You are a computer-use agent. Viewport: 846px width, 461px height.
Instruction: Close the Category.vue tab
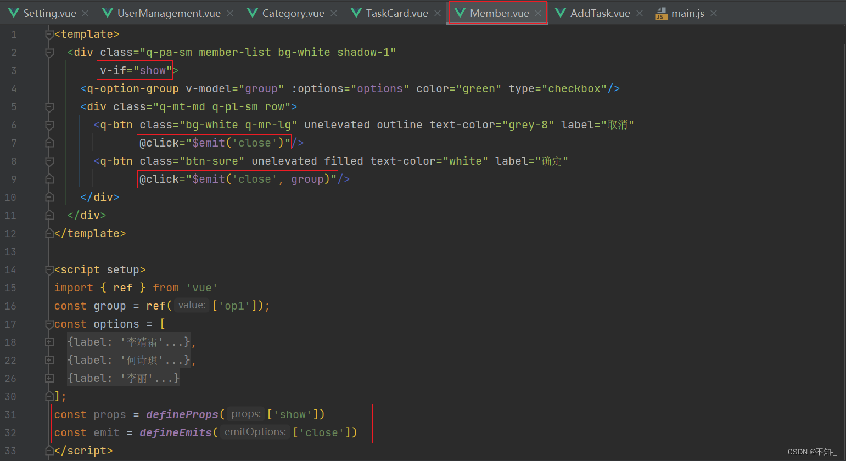(x=334, y=13)
